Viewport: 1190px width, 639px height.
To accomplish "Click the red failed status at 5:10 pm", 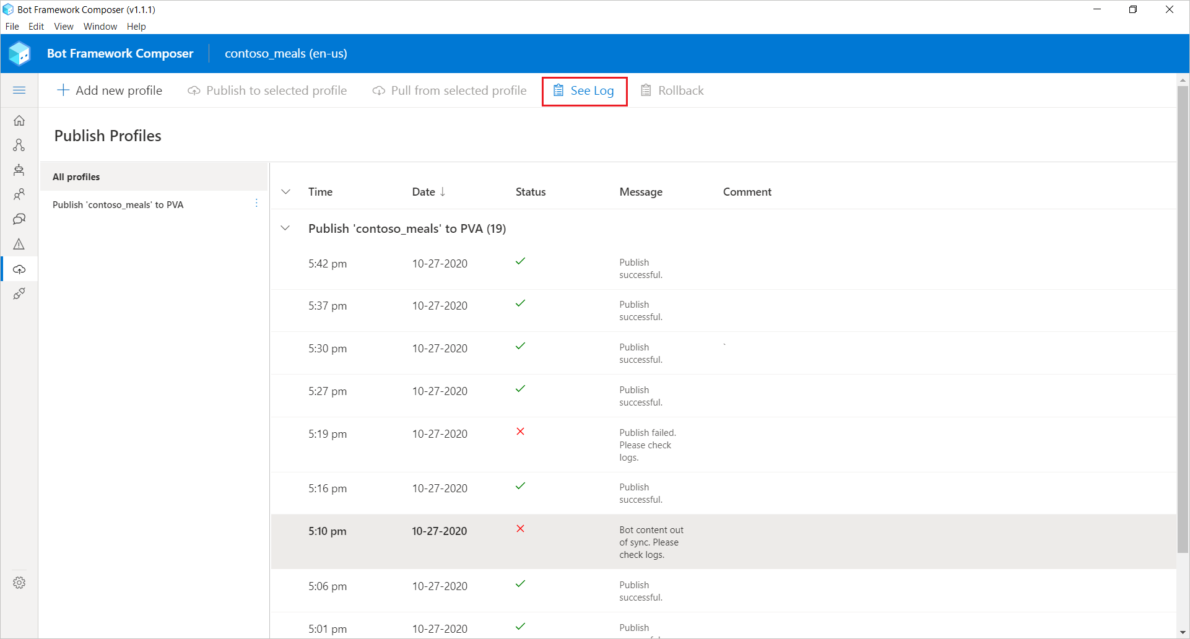I will 520,528.
